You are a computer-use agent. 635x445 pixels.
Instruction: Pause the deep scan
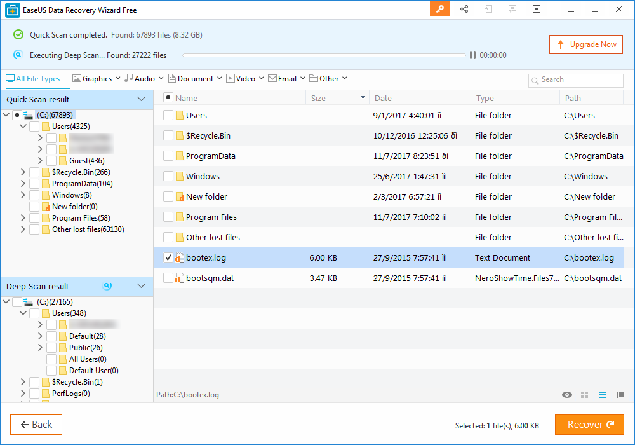pyautogui.click(x=472, y=55)
